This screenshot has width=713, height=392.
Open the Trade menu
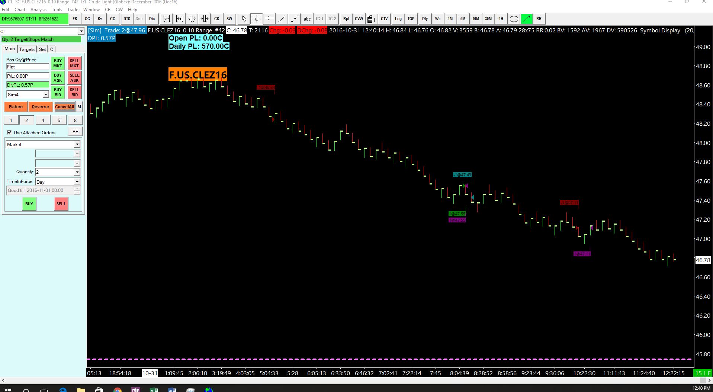tap(73, 10)
